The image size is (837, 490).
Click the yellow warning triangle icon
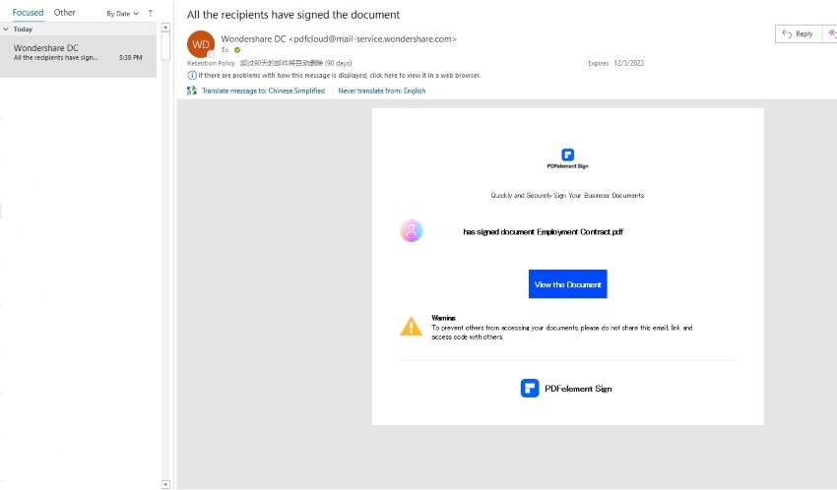point(411,327)
